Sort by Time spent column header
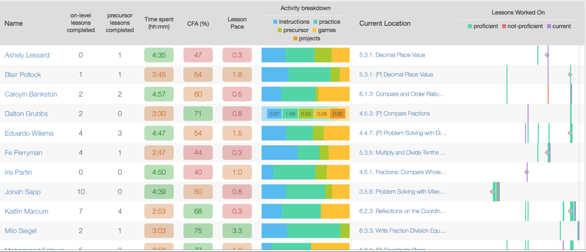This screenshot has width=586, height=252. 159,23
